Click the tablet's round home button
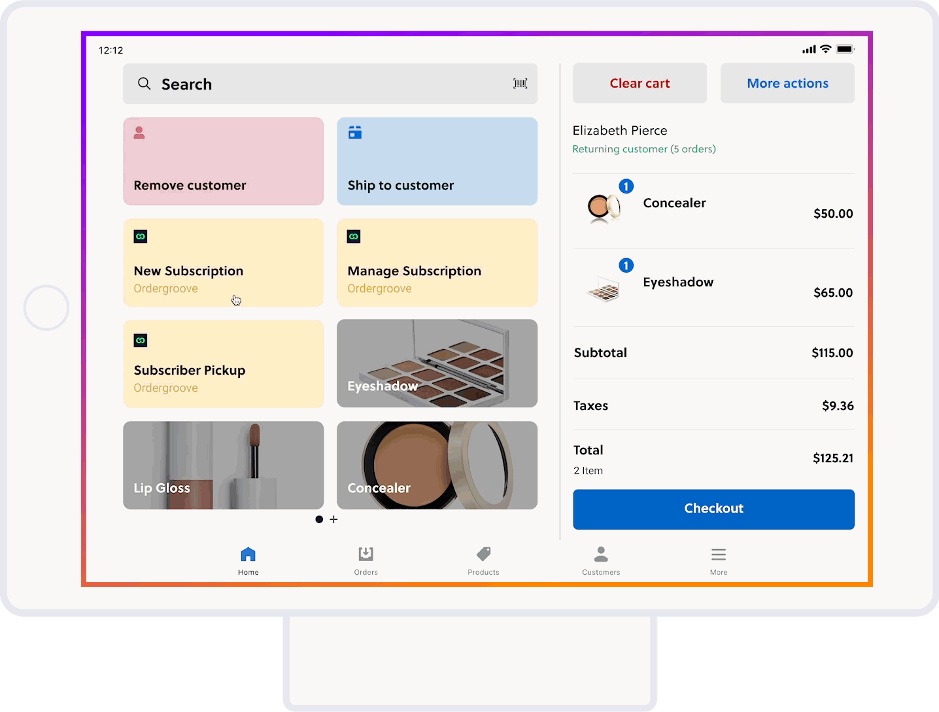This screenshot has height=712, width=939. click(x=46, y=307)
